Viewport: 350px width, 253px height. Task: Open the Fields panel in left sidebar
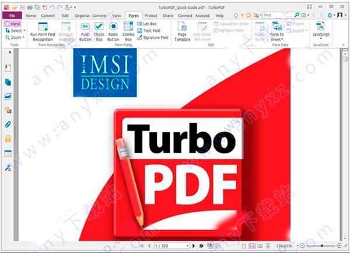[x=8, y=153]
